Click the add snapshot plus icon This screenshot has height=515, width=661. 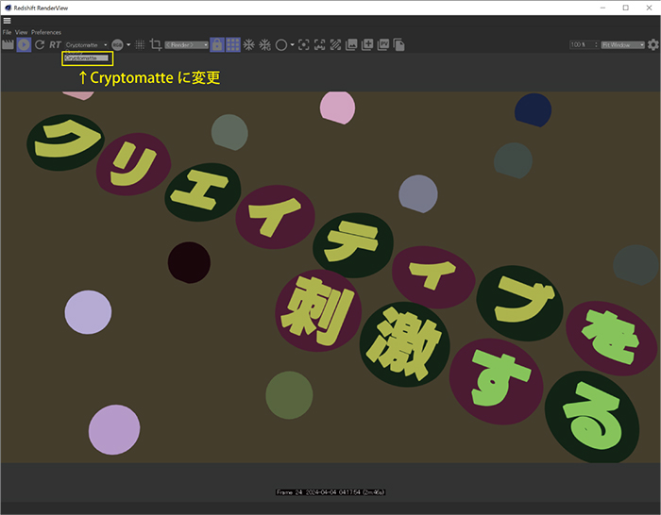click(367, 44)
